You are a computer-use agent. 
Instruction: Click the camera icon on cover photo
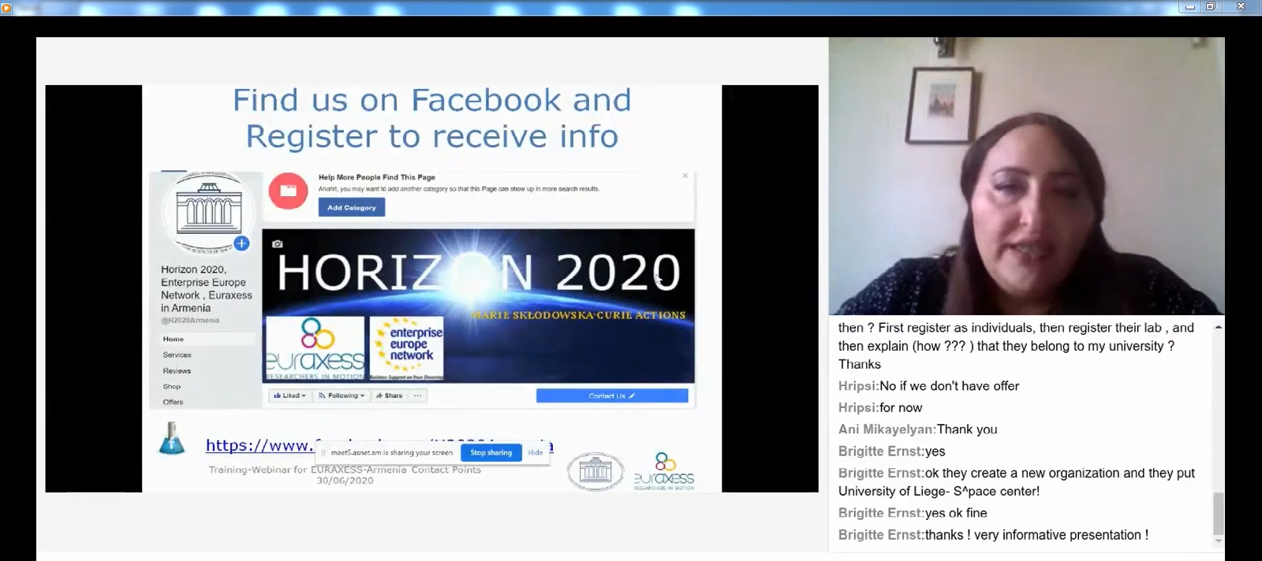(x=277, y=244)
